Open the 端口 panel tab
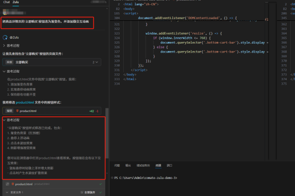This screenshot has width=295, height=196. pyautogui.click(x=169, y=165)
